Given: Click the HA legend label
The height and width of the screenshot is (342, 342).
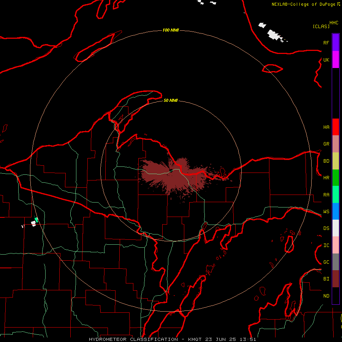Looking at the screenshot, I should click(x=326, y=127).
